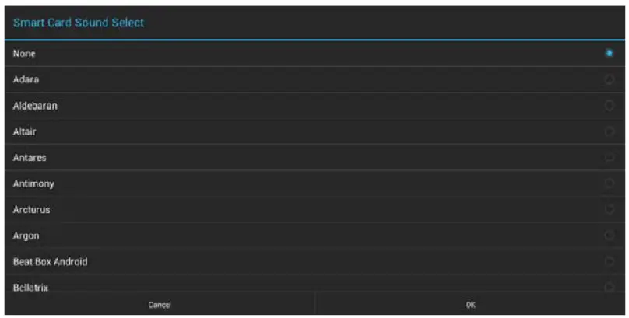Viewport: 629px width, 318px height.
Task: Pick the 'Arcturus' sound label
Action: click(31, 209)
